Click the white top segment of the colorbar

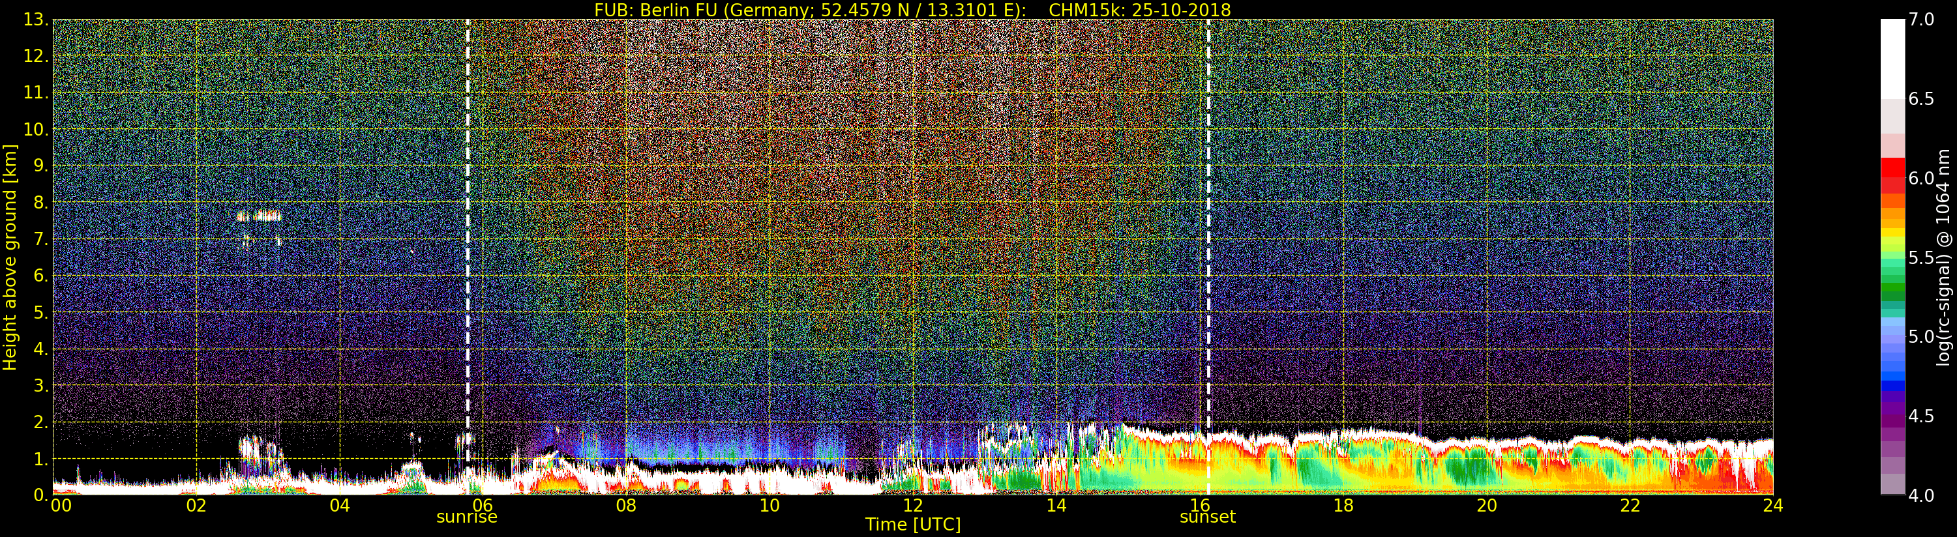(x=1892, y=59)
